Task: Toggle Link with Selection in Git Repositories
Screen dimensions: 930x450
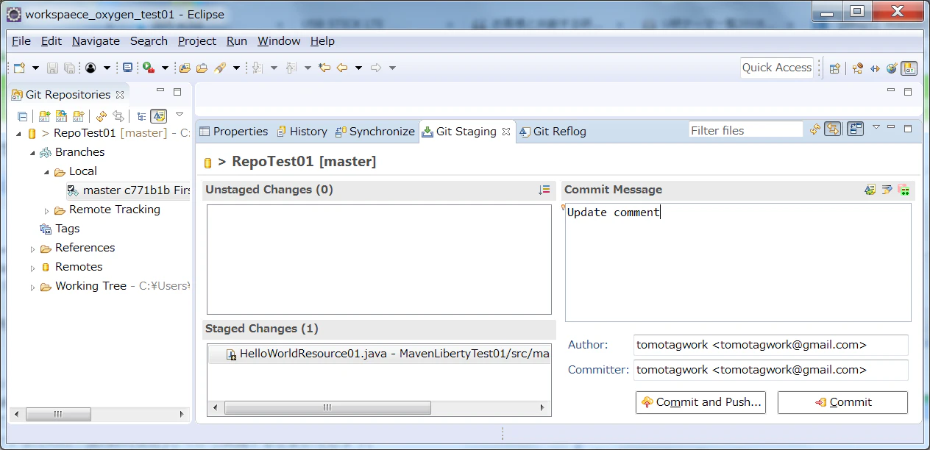Action: point(118,116)
